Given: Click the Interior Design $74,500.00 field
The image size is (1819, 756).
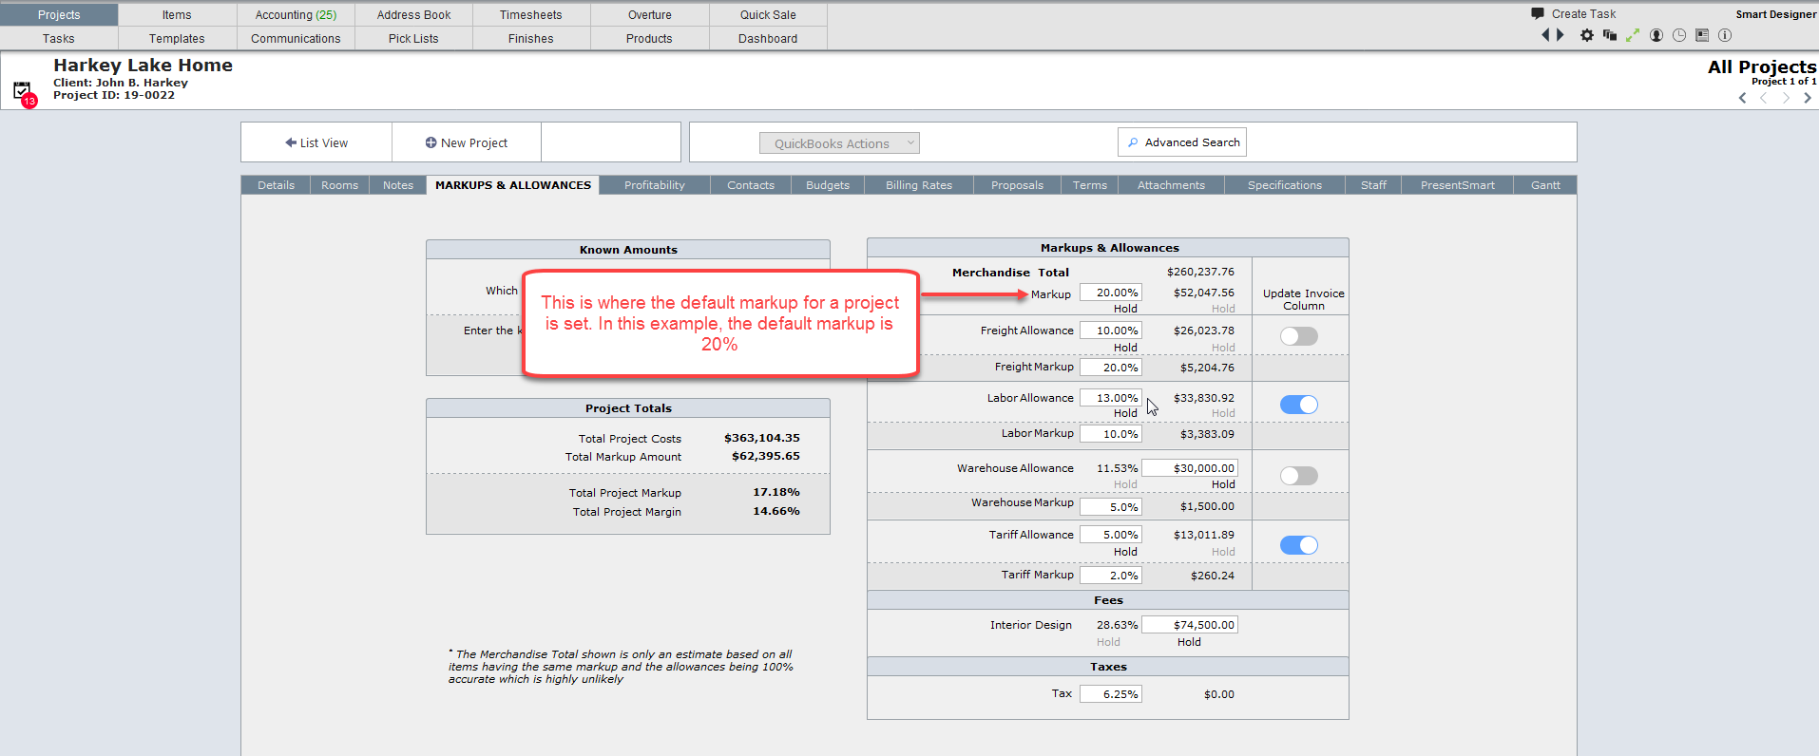Looking at the screenshot, I should (1190, 625).
